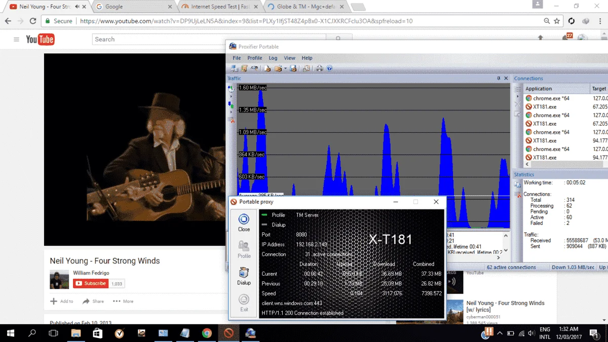
Task: Click the Dialup button in Portable proxy sidebar
Action: (x=244, y=276)
